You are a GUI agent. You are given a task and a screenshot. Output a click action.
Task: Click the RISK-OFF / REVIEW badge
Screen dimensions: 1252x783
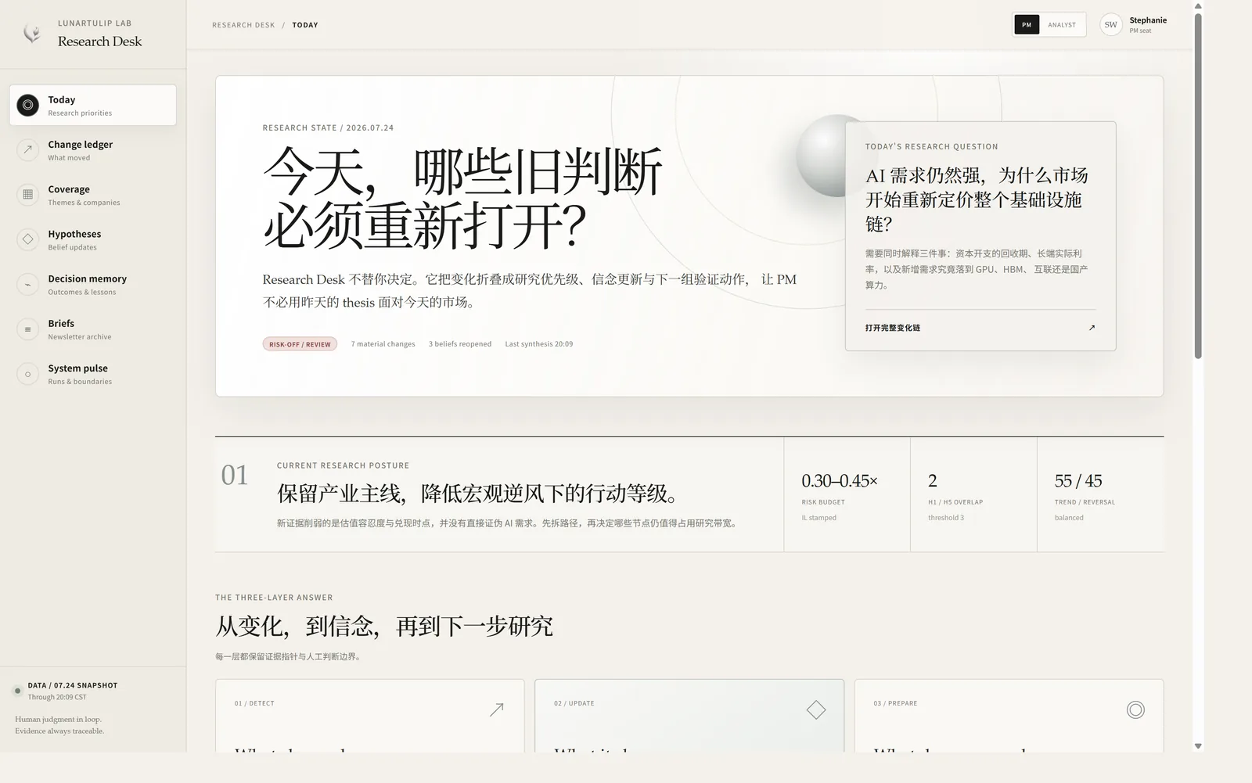coord(300,344)
